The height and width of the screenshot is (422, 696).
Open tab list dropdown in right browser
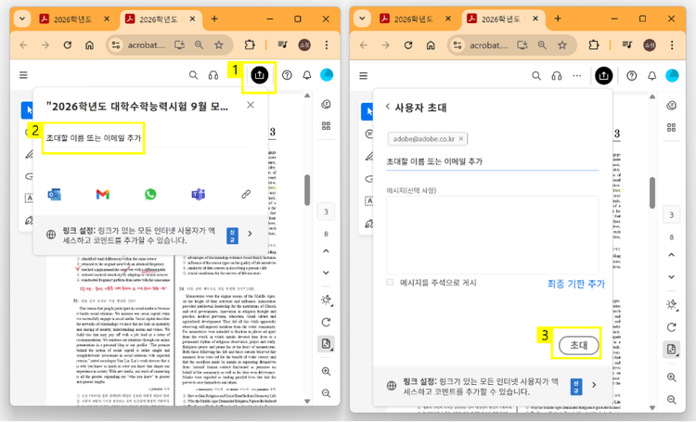362,19
